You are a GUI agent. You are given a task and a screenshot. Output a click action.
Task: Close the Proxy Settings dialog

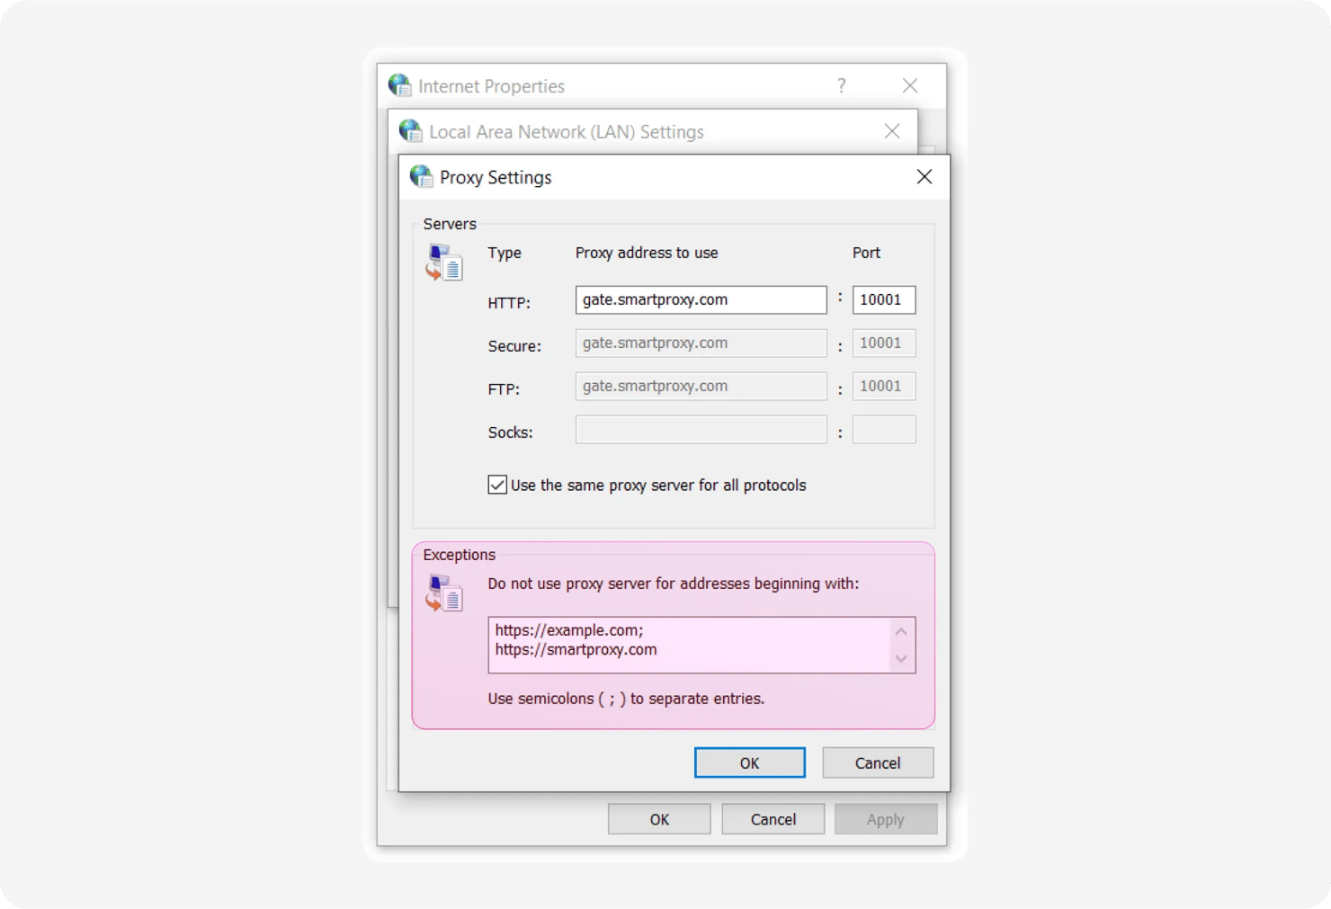924,177
